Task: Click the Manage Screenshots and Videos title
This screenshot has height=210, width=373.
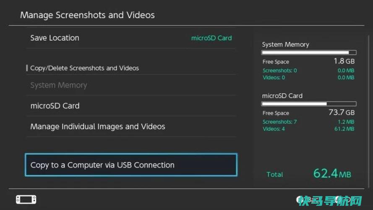Action: (x=87, y=15)
